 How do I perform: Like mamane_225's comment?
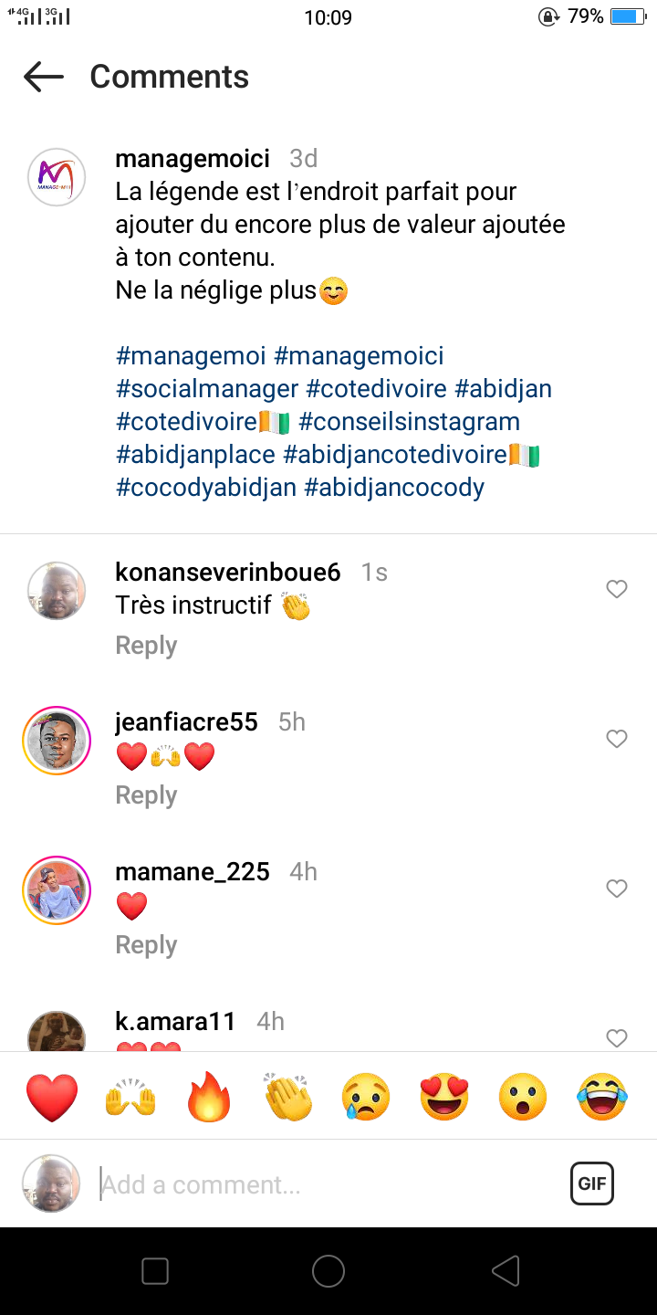[617, 889]
